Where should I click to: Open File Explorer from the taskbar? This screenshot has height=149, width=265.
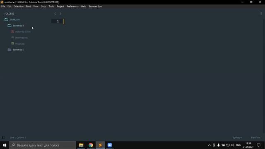[x=81, y=145]
